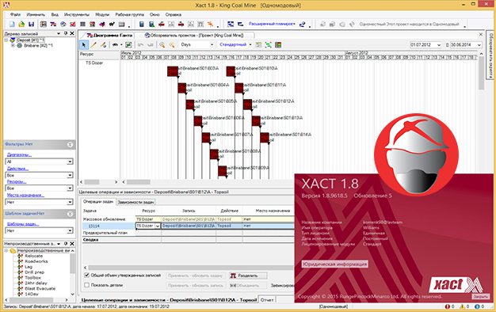
Task: Collapse the Фильтры panel chevron
Action: [x=70, y=144]
